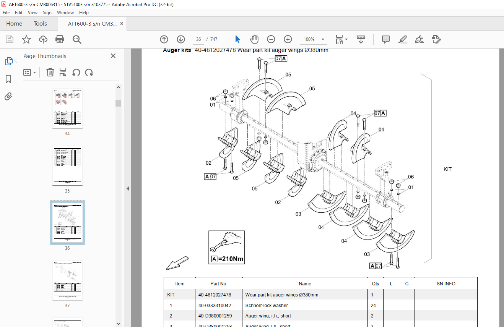Close the AFT600-3 document tab

[x=122, y=23]
